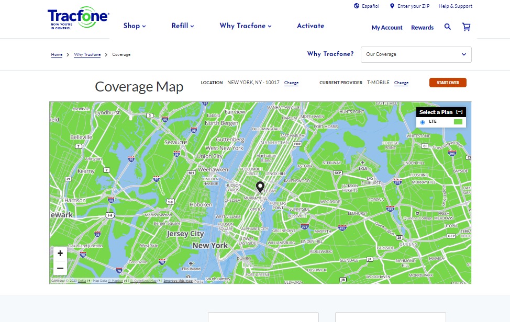Click the pin icon beside Enter your ZIP
Image resolution: width=510 pixels, height=322 pixels.
392,6
